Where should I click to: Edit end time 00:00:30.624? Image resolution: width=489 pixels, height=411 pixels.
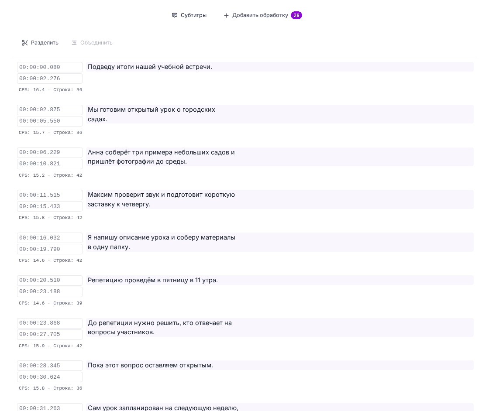50,377
